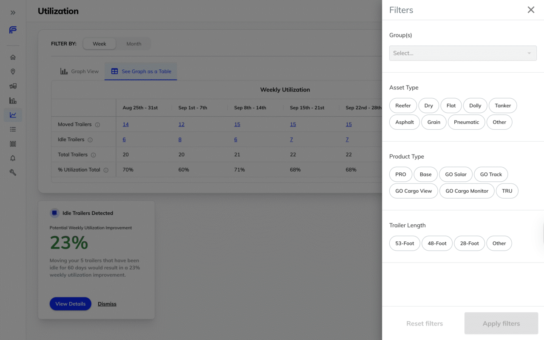Toggle the Reefer asset type filter
Image resolution: width=544 pixels, height=340 pixels.
coord(403,106)
